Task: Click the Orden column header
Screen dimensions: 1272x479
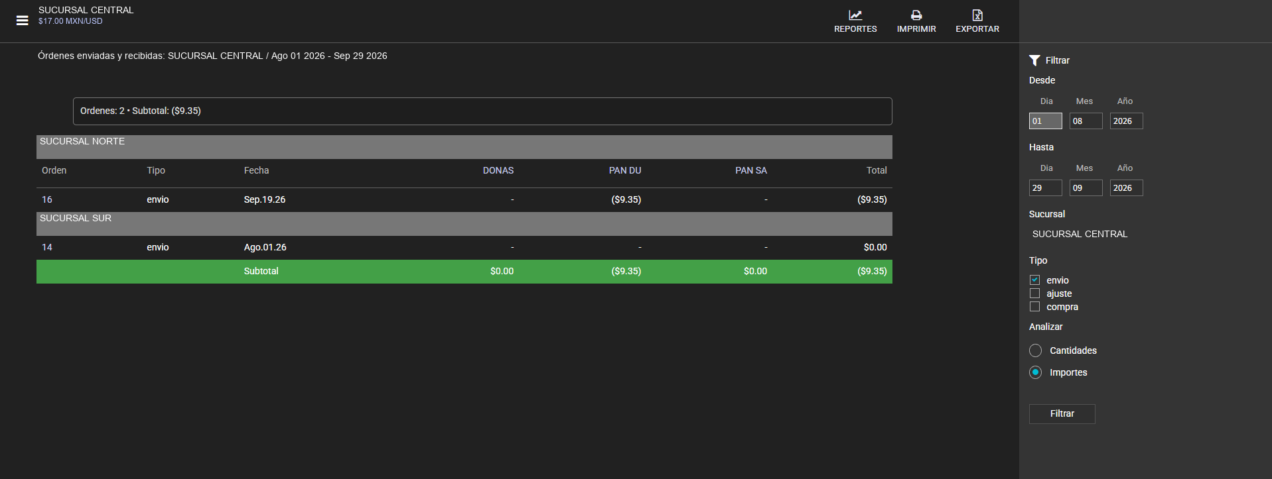Action: (x=54, y=170)
